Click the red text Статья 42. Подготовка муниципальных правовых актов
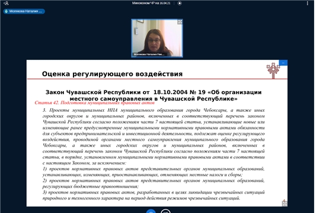320x213 pixels. point(94,103)
